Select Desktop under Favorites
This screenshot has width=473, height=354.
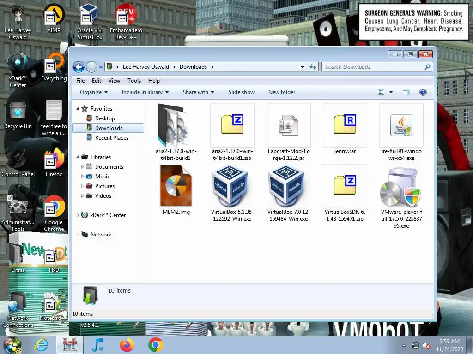click(x=105, y=118)
